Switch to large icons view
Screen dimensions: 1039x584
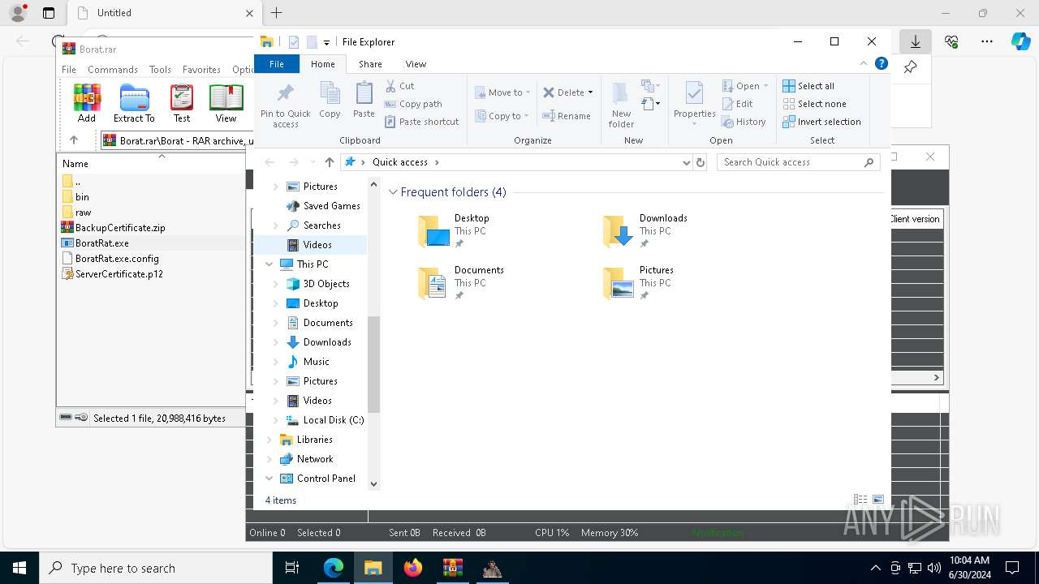coord(877,500)
